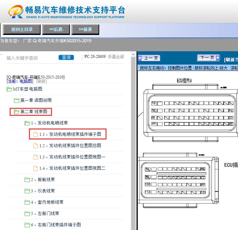Image resolution: width=238 pixels, height=230 pixels.
Task: Click the PC.29-28609 text
Action: [x=95, y=57]
